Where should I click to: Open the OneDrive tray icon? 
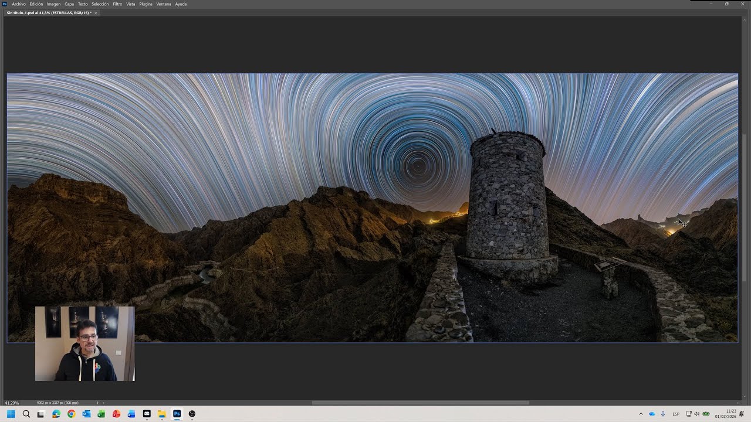(x=652, y=414)
